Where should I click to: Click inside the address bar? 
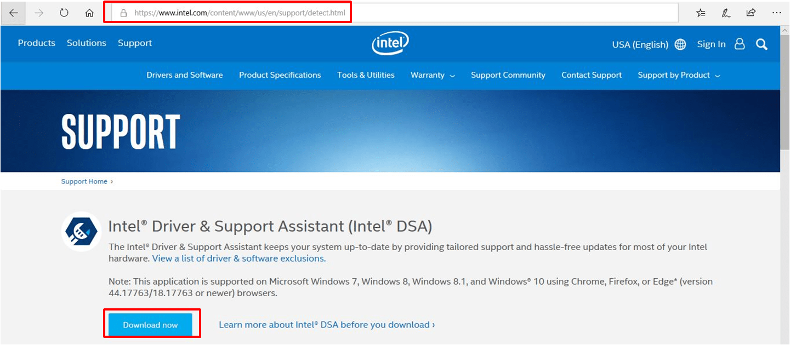coord(384,13)
